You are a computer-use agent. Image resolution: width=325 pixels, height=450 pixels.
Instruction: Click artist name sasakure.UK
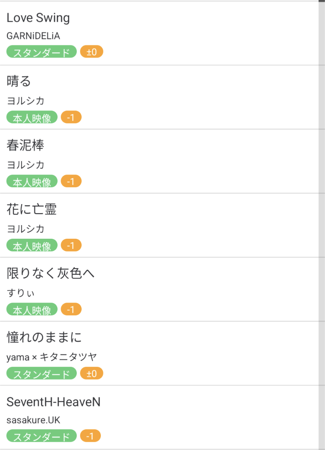point(33,420)
